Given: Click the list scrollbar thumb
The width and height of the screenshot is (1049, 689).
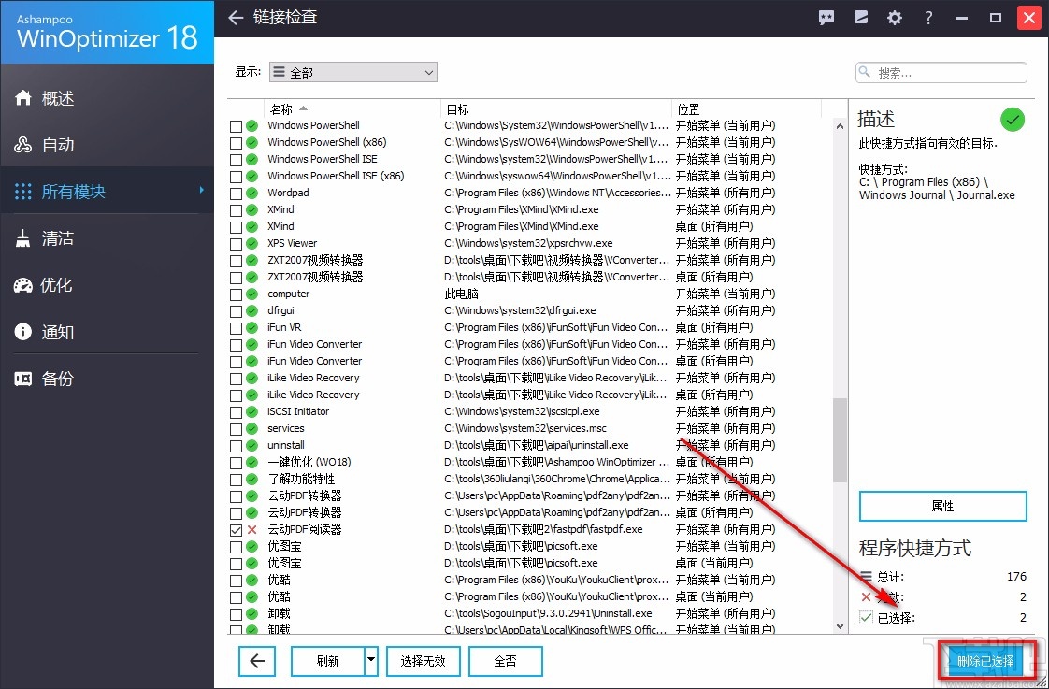Looking at the screenshot, I should (x=840, y=439).
